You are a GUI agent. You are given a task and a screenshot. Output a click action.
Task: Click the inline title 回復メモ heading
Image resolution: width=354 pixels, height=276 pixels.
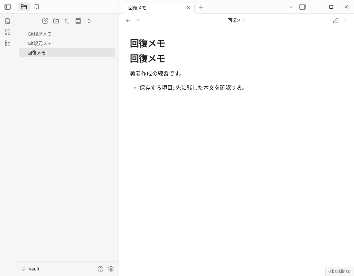tap(147, 43)
